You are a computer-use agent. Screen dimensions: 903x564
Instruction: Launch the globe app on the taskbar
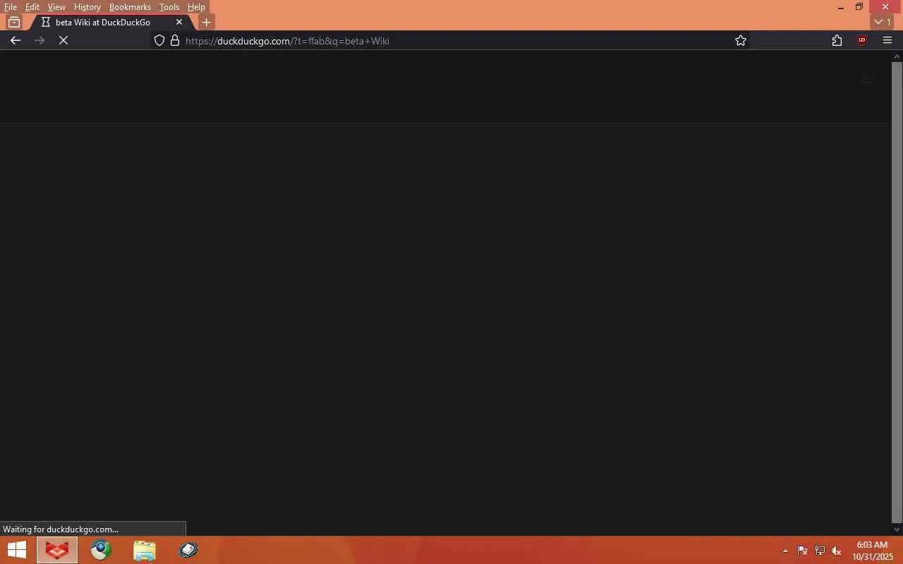point(101,551)
